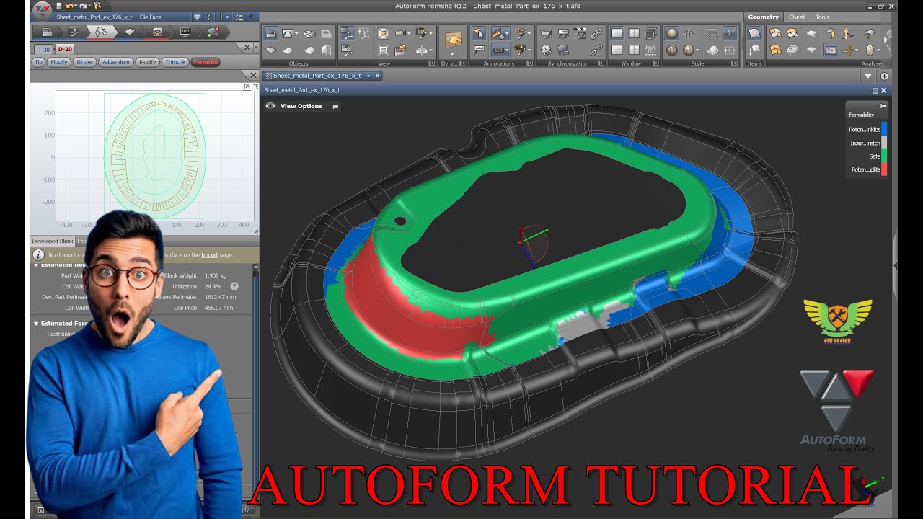Open the Tip step button
Image resolution: width=923 pixels, height=519 pixels.
[39, 62]
